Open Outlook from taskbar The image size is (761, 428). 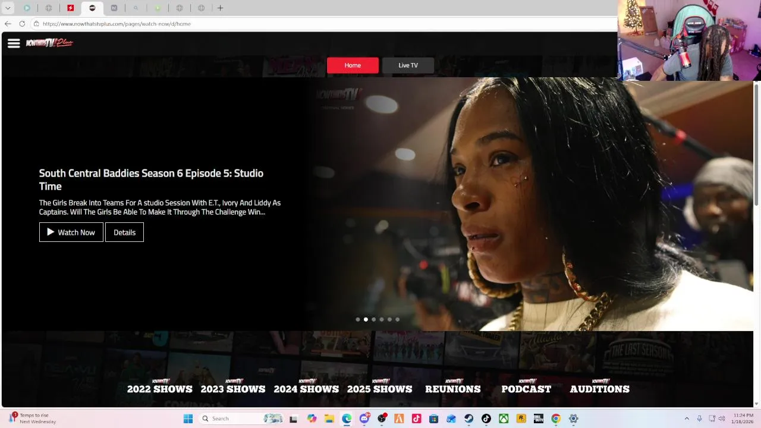coord(451,418)
